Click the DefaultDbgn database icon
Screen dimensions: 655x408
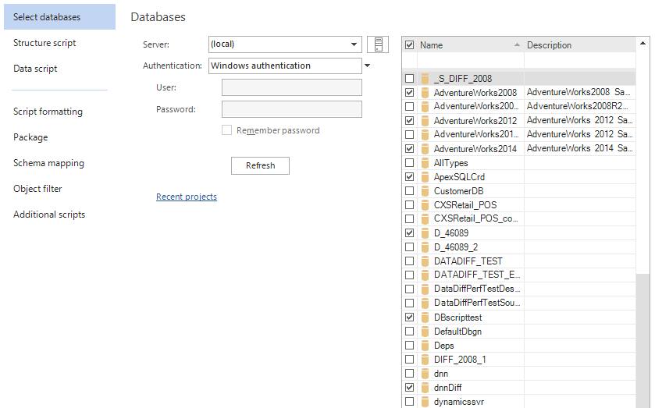425,332
